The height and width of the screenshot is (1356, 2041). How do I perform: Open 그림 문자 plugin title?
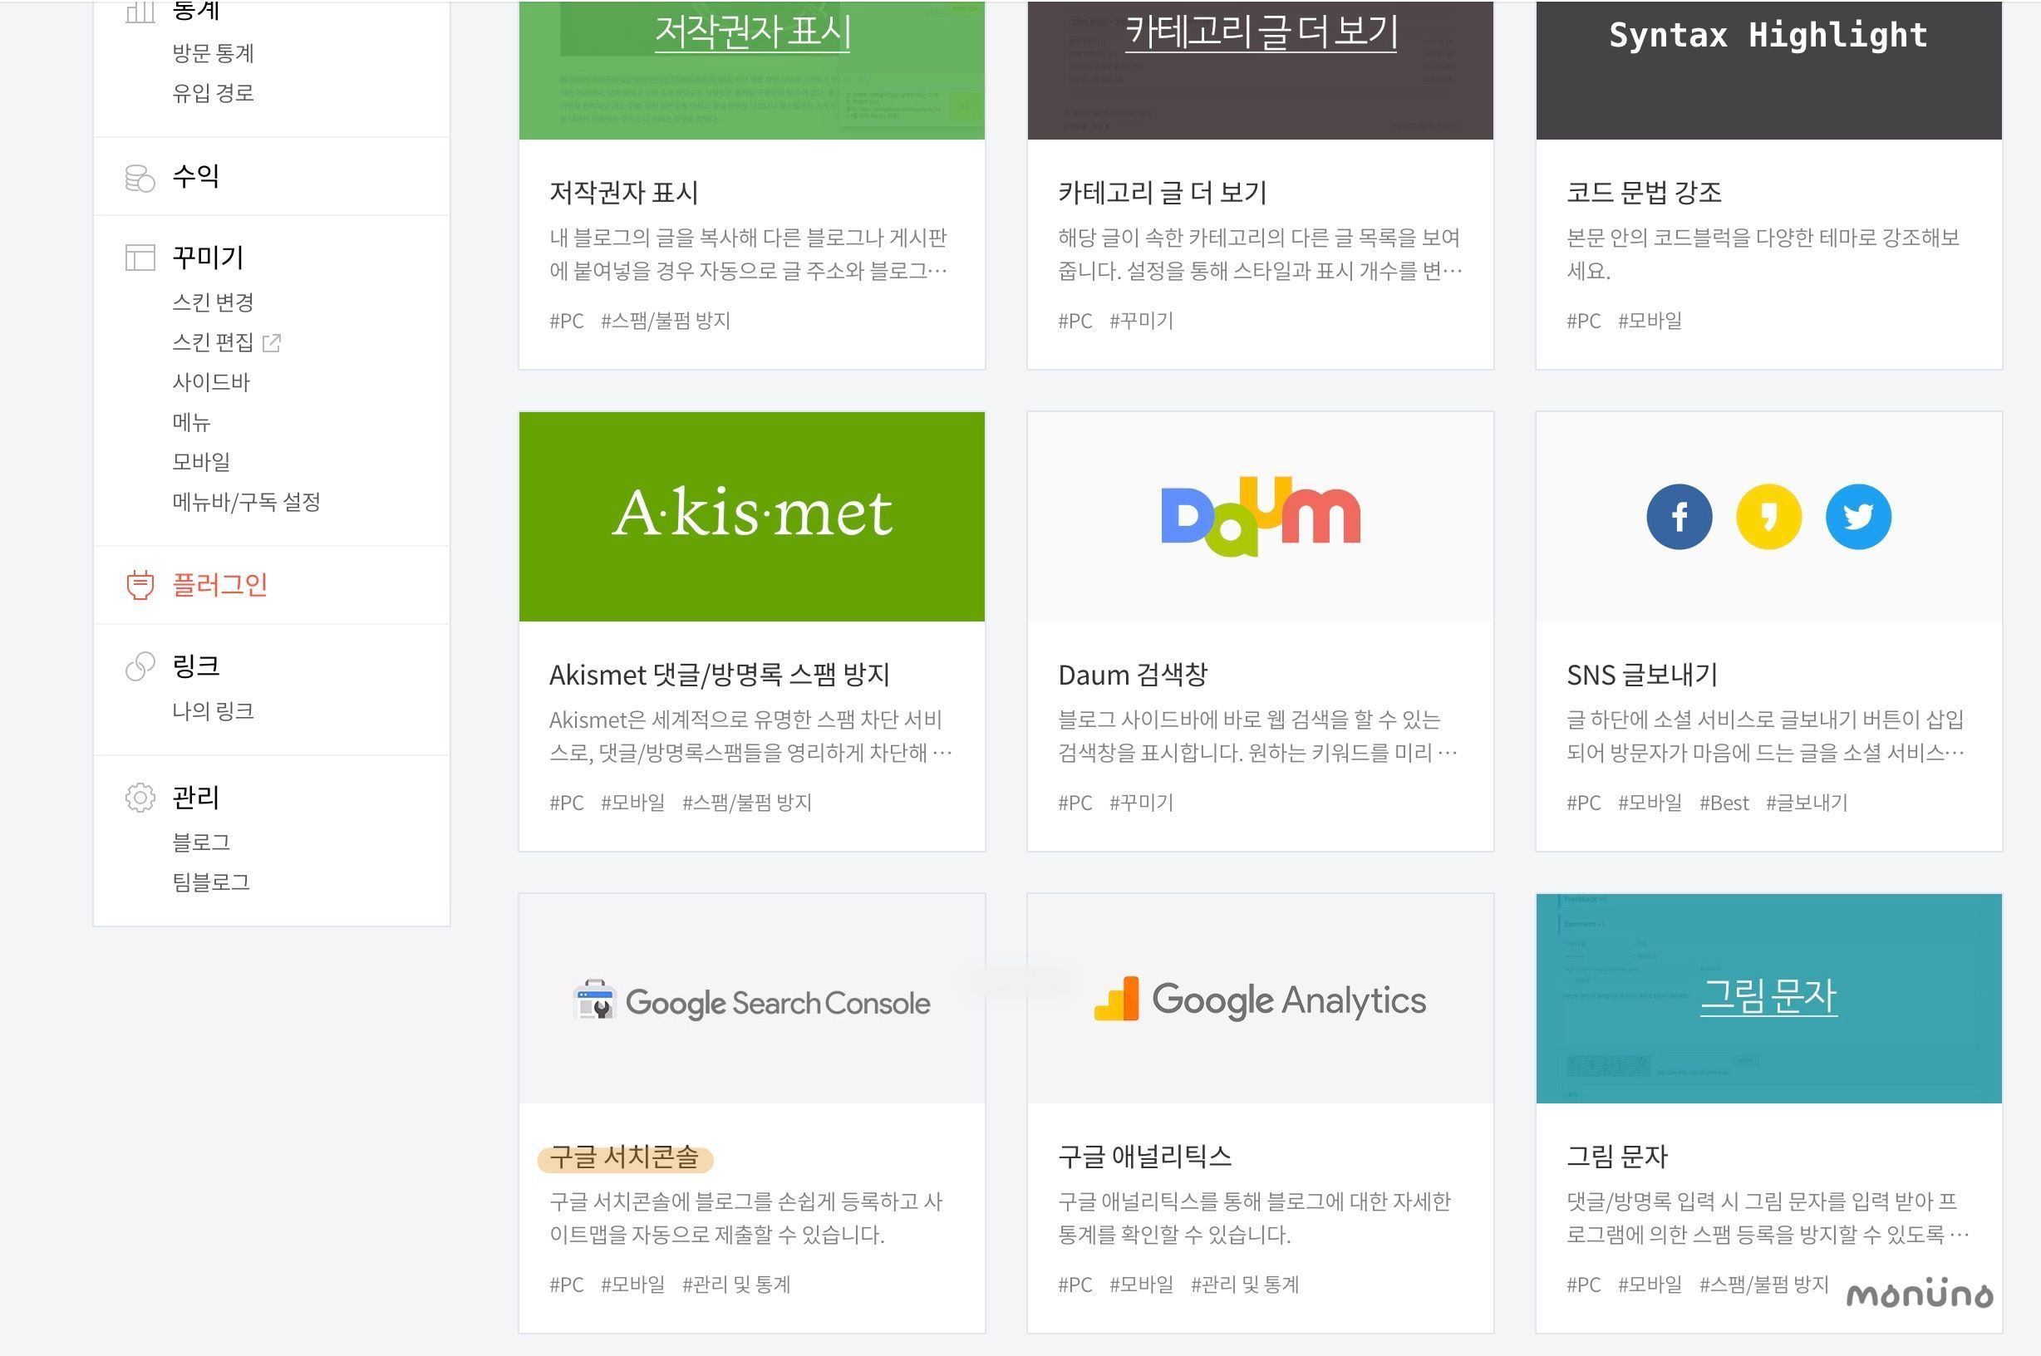[1616, 1157]
